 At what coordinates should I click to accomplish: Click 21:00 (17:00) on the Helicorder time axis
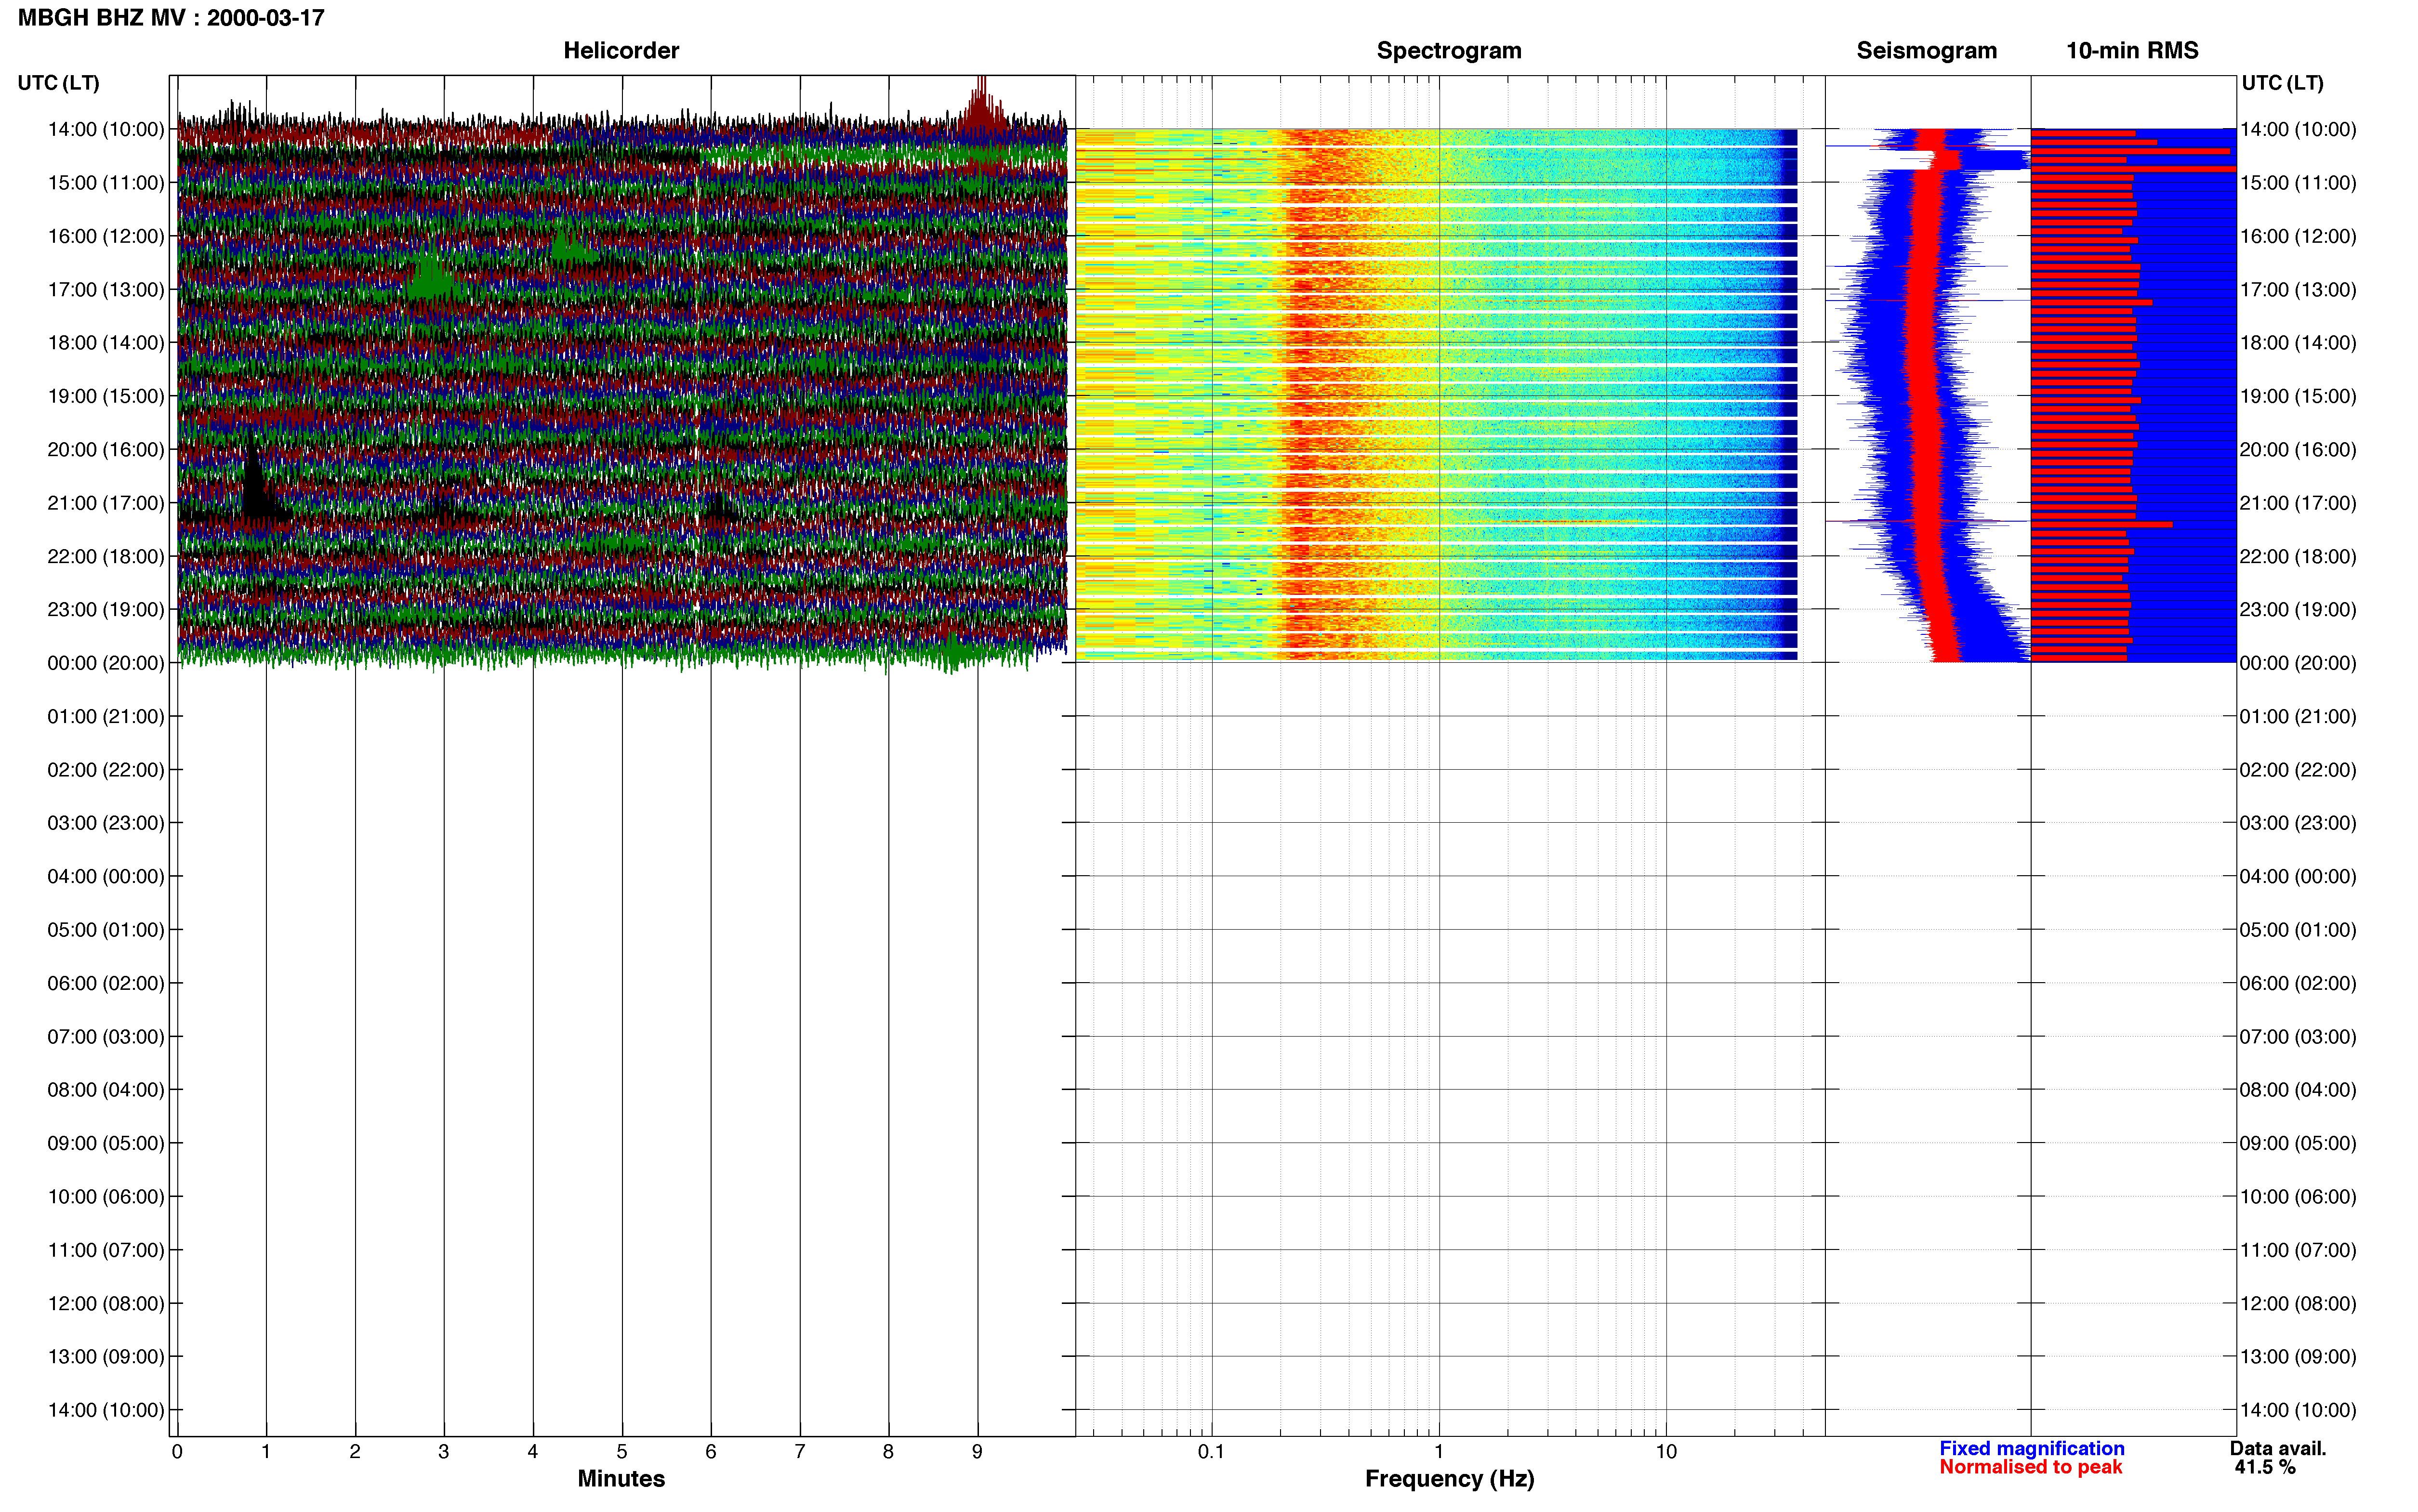(106, 503)
